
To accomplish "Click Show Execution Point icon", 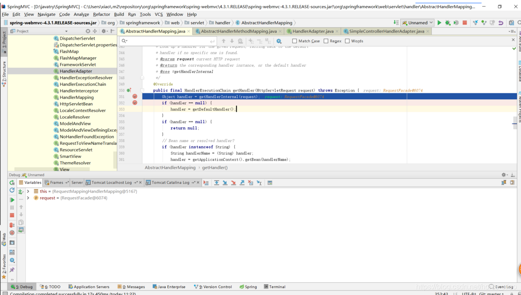I will 206,183.
